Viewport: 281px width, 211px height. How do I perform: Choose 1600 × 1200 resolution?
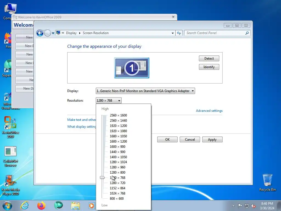click(x=118, y=141)
